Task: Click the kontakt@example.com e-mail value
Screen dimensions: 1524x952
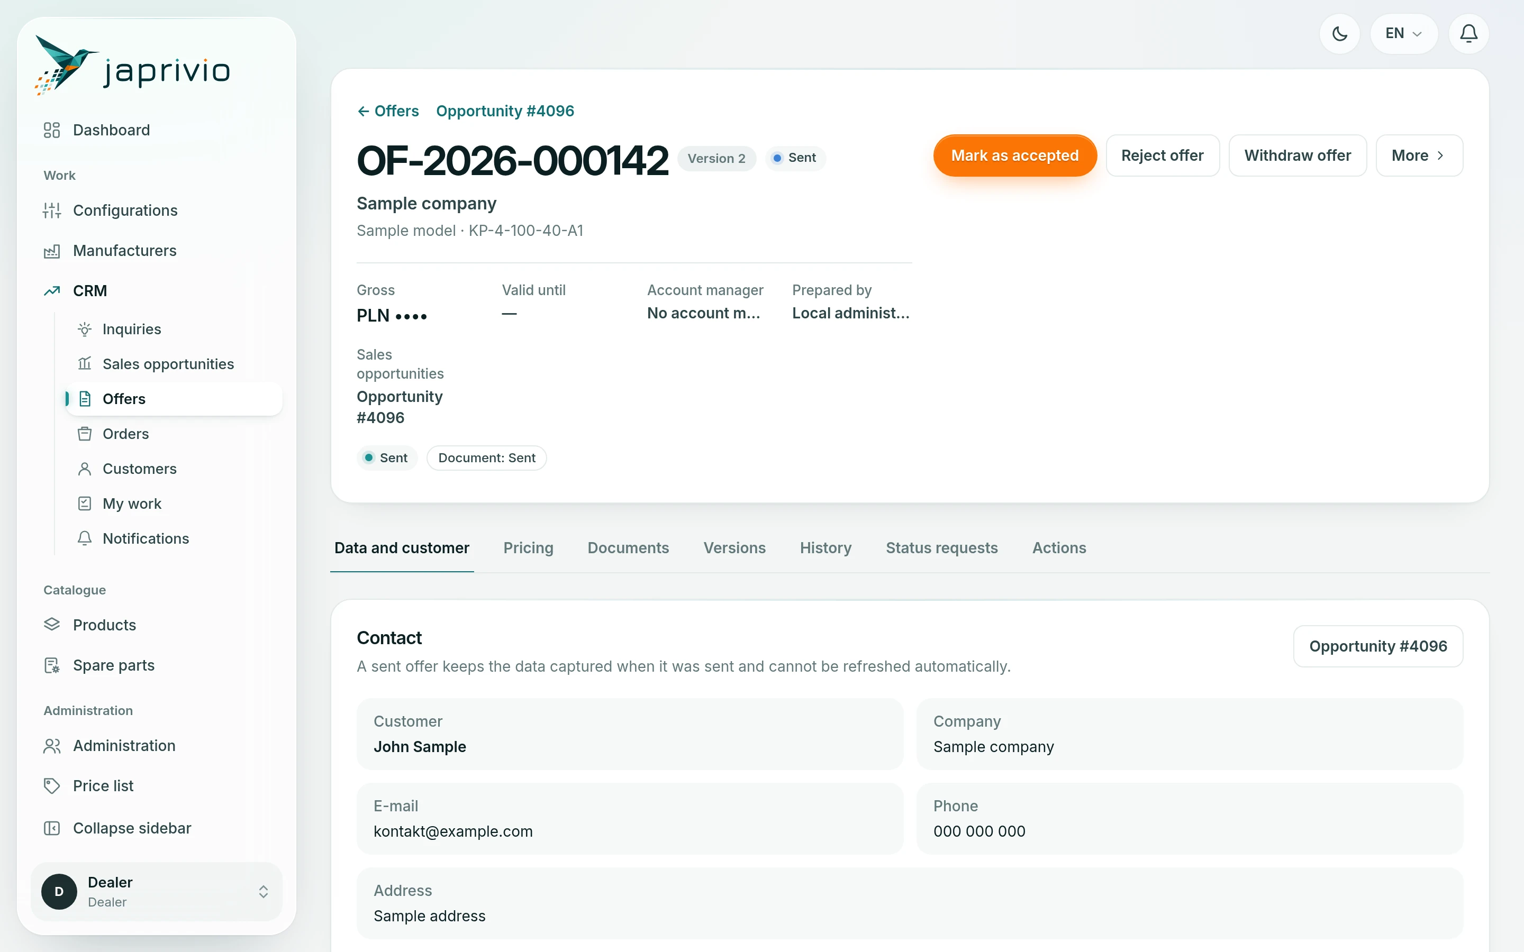Action: pos(453,831)
